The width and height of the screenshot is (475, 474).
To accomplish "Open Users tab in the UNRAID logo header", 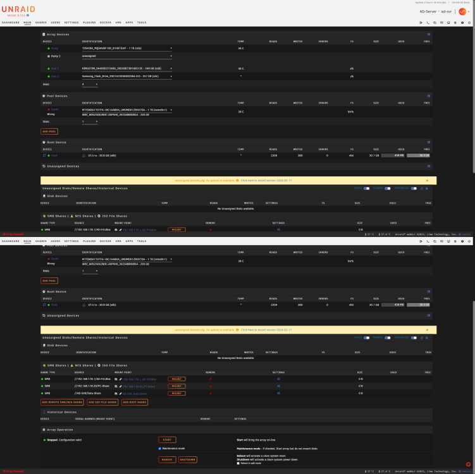I will click(56, 23).
